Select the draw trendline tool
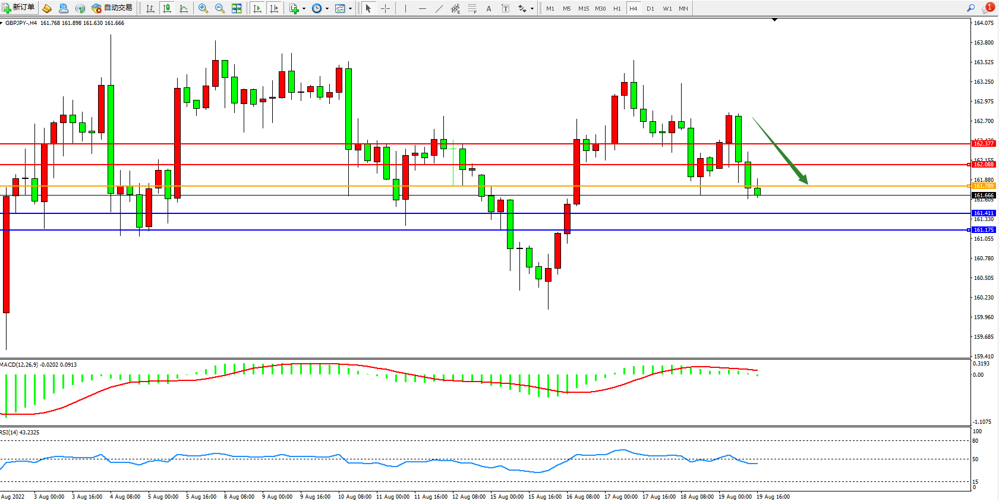 [x=439, y=8]
